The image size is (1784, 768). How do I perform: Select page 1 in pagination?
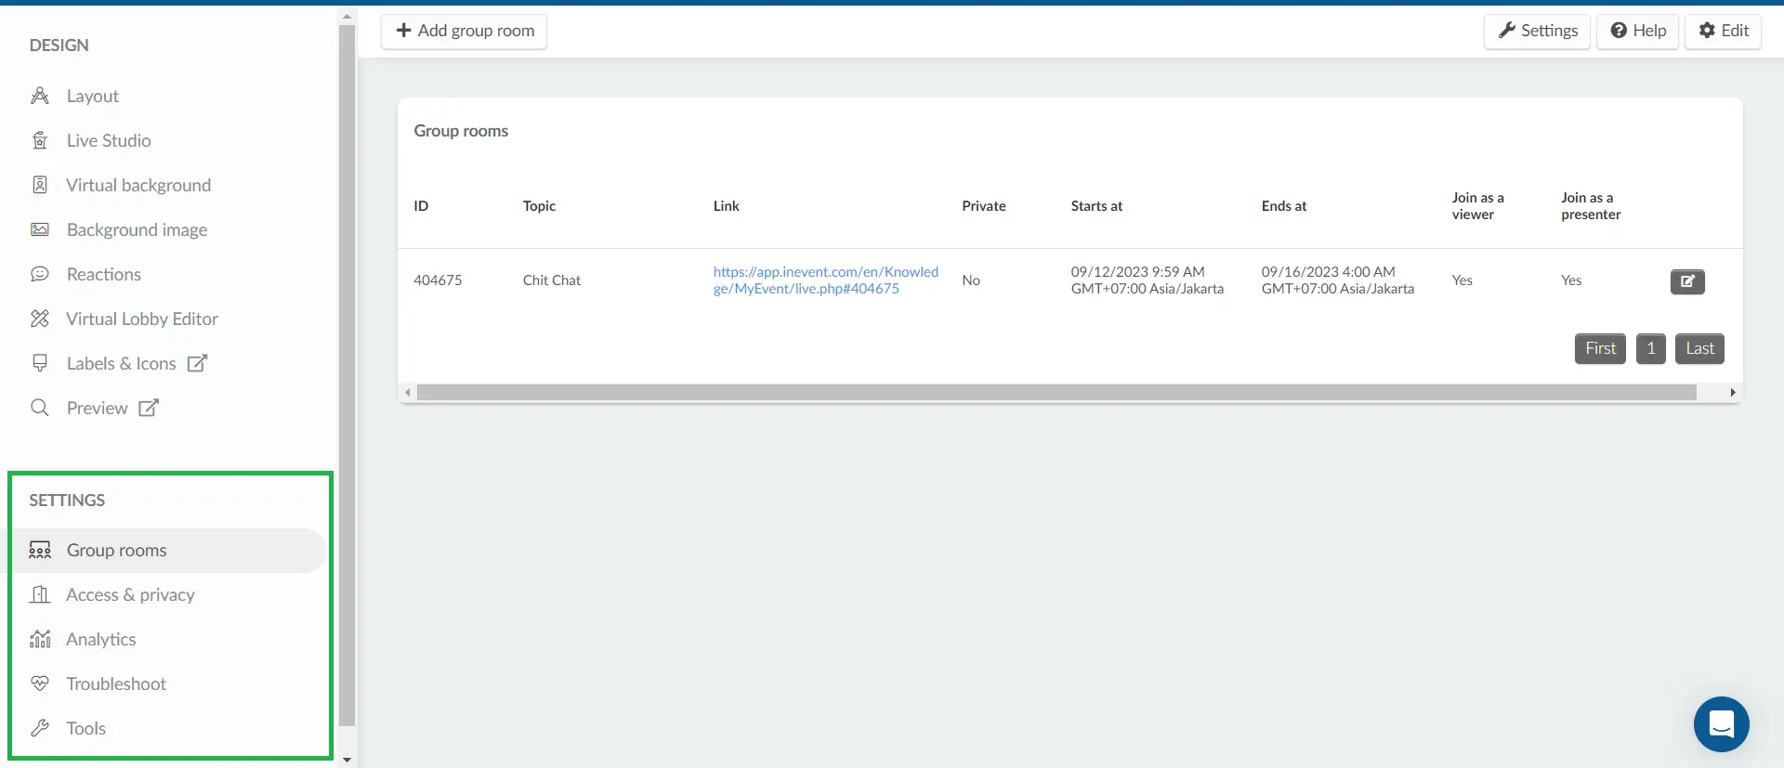point(1650,348)
